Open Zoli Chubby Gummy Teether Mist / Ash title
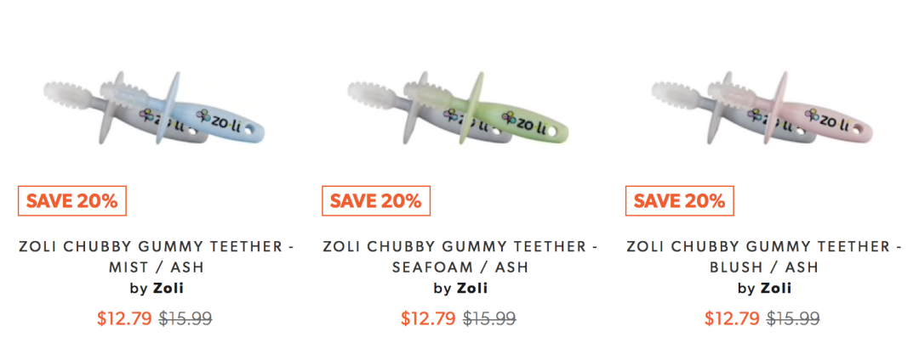Screen dimensions: 919x337 click(157, 257)
